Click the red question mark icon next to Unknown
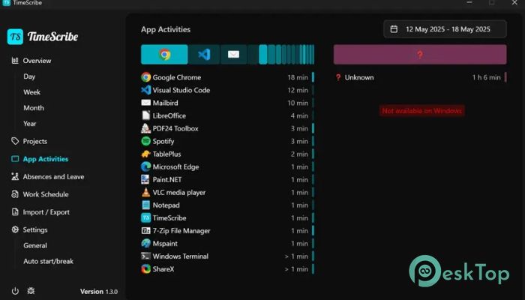525x300 pixels. [x=337, y=77]
